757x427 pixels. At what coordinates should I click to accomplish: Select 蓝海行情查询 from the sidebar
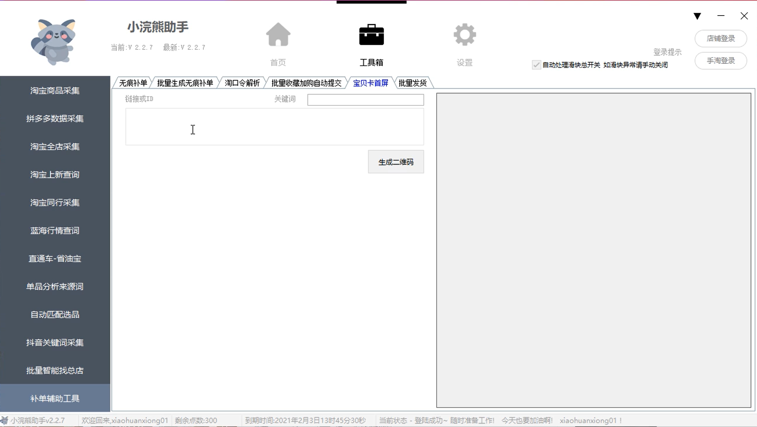tap(54, 230)
